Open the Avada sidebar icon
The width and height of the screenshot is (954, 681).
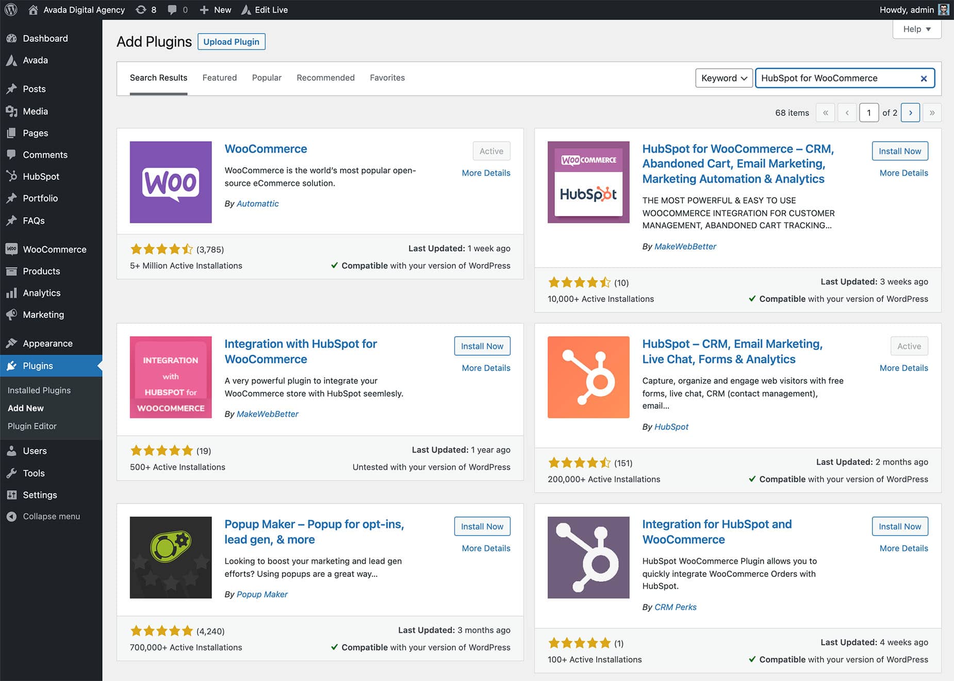click(x=11, y=60)
